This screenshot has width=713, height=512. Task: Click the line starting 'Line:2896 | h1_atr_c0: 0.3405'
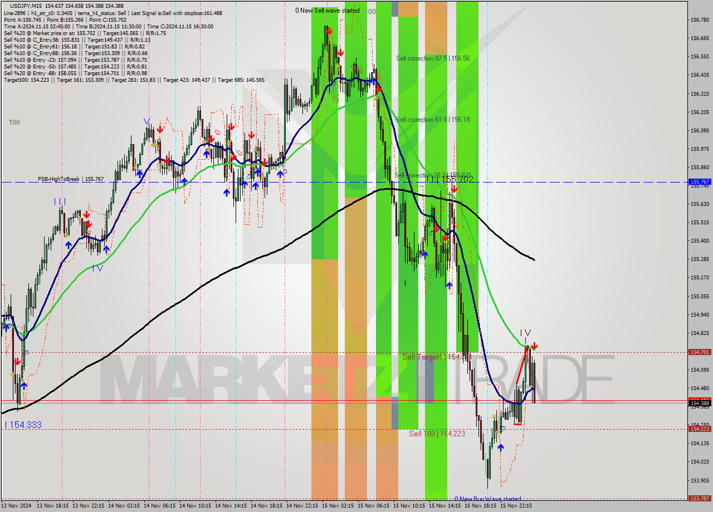113,13
